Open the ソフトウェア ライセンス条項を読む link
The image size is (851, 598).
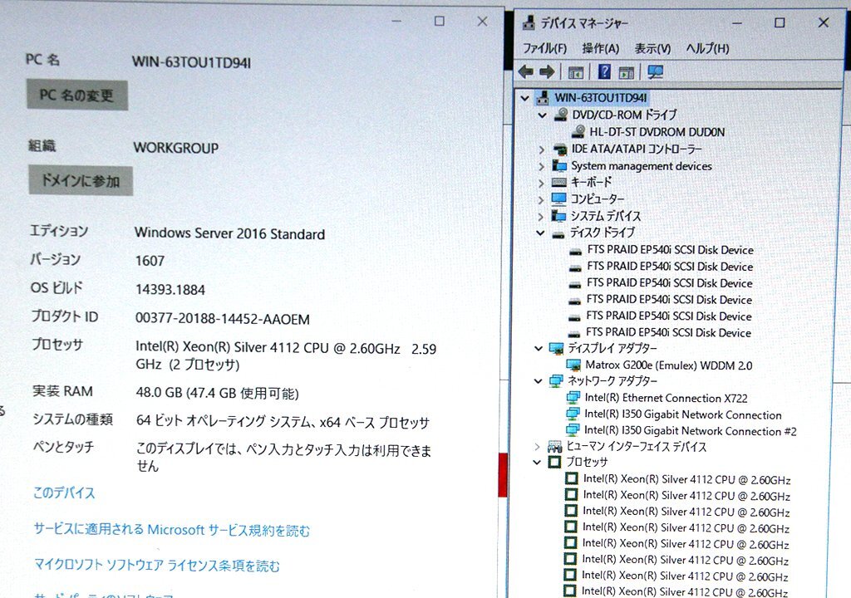tap(157, 566)
